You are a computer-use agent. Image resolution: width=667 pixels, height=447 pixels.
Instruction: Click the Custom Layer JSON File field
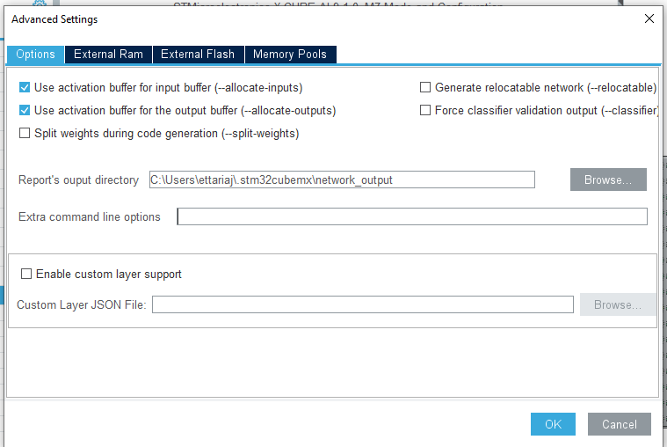coord(362,304)
